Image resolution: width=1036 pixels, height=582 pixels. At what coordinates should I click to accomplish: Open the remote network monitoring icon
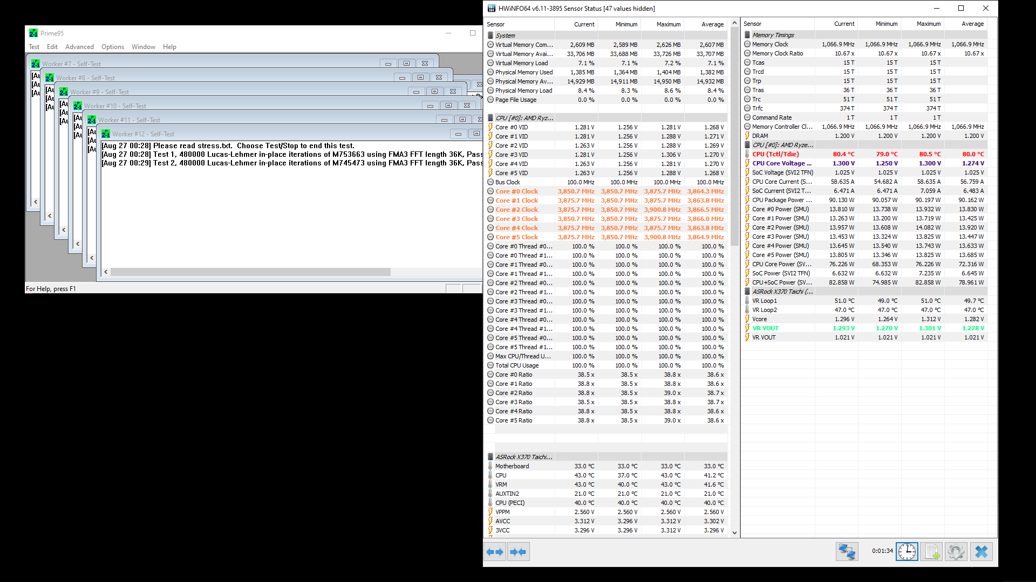(847, 552)
